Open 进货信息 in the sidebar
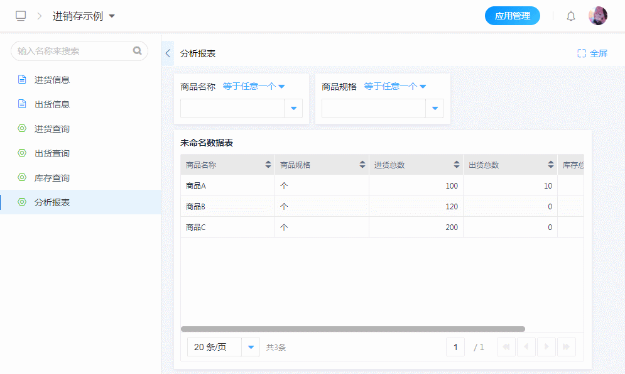The width and height of the screenshot is (625, 374). pyautogui.click(x=52, y=80)
